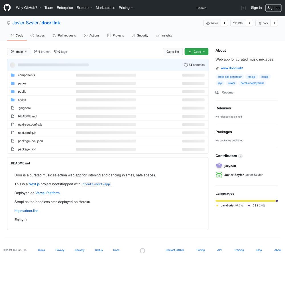Go to the Actions tab
This screenshot has height=285, width=285.
pyautogui.click(x=92, y=35)
